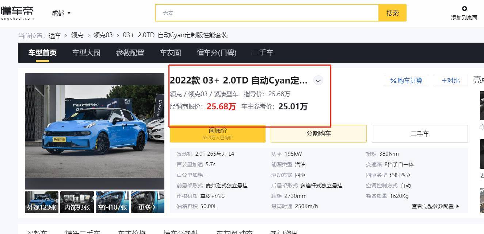Click the 询底价 button
Viewport: 484px width, 234px height.
218,133
